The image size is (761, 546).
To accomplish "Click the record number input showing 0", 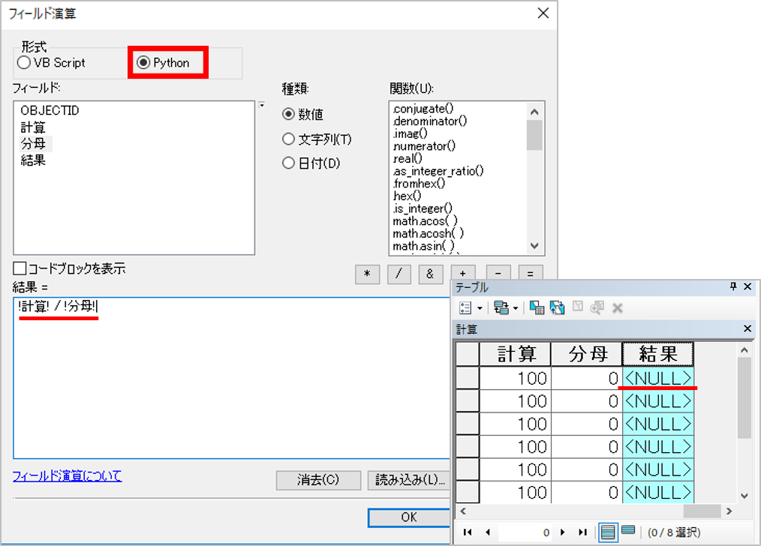I will click(525, 532).
